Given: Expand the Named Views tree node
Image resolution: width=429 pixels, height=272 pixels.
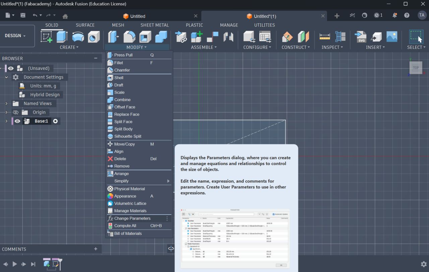Looking at the screenshot, I should (x=6, y=104).
